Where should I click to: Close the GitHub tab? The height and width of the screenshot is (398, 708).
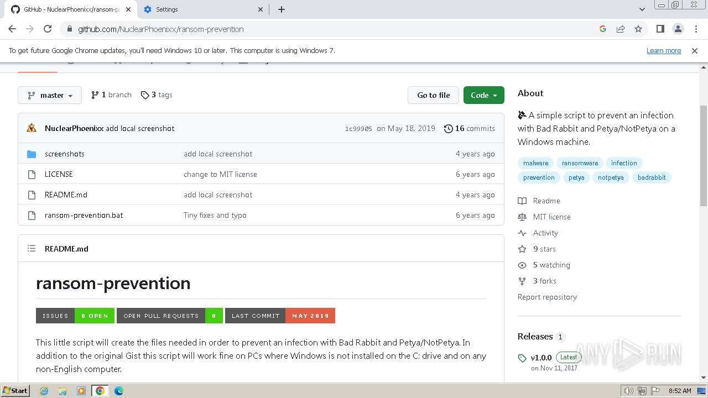click(128, 9)
